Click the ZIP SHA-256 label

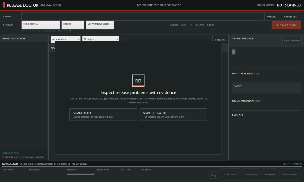[x=147, y=170]
